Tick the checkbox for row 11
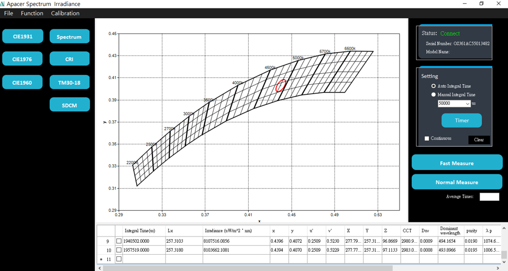 pos(119,259)
